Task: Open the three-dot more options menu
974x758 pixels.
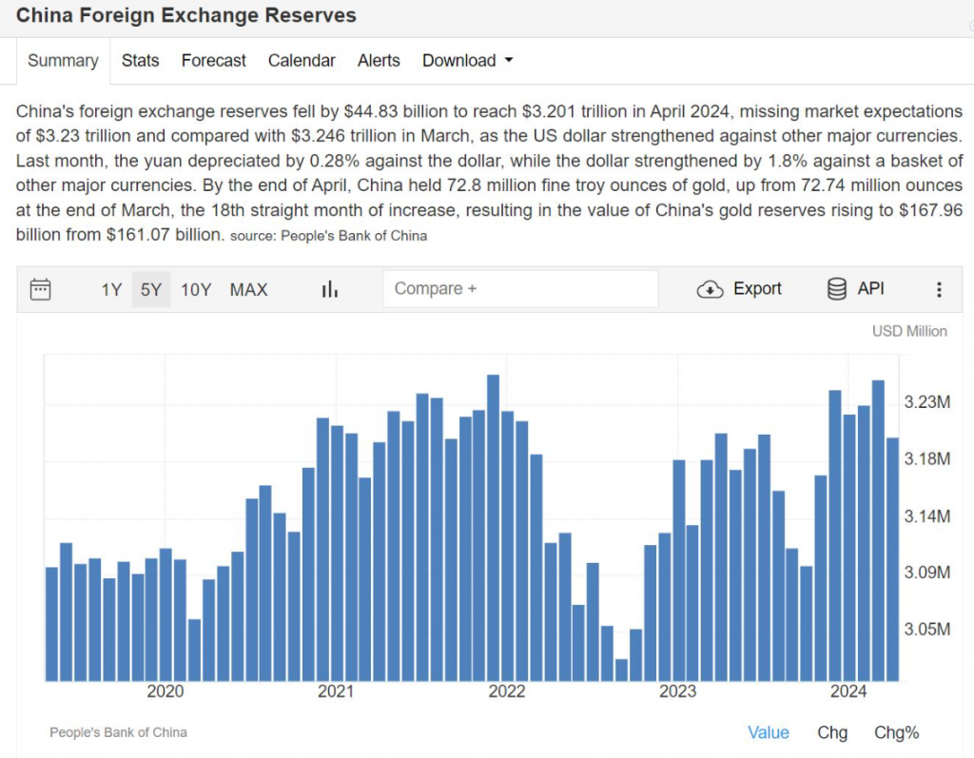Action: [x=939, y=289]
